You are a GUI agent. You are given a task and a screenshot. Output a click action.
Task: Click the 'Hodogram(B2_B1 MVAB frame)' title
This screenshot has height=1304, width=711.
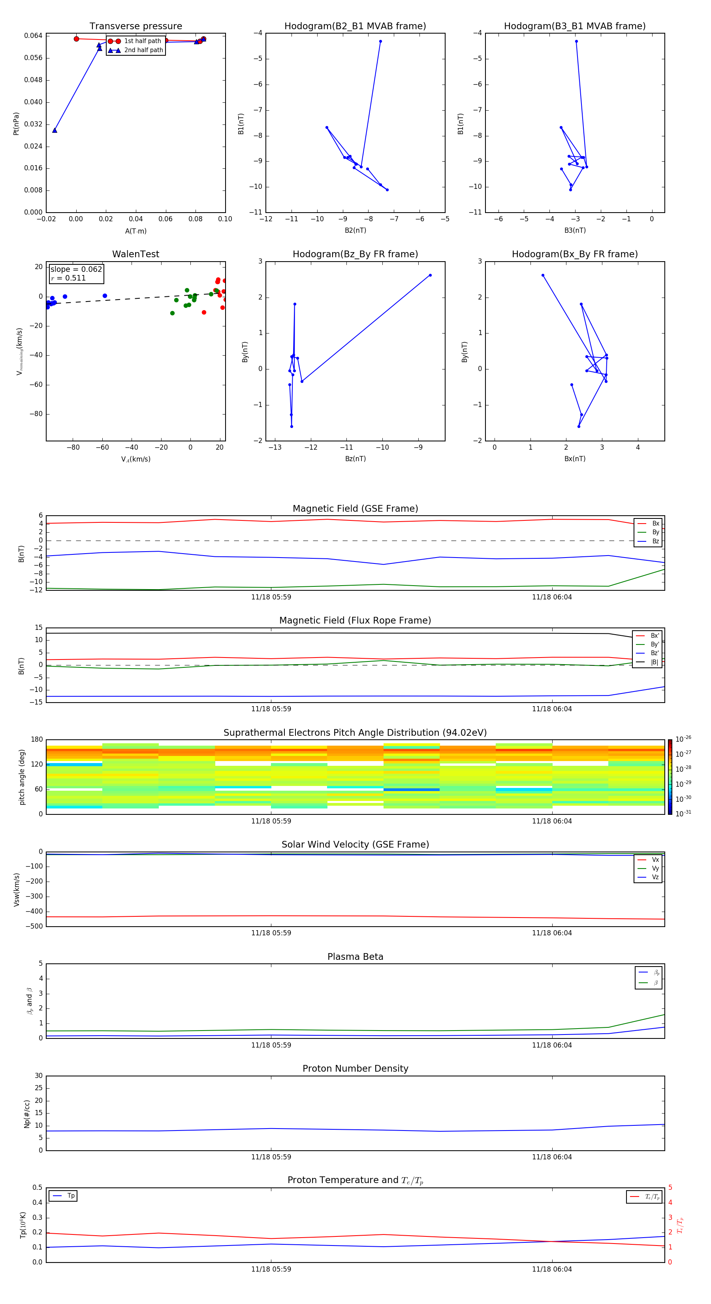[355, 26]
